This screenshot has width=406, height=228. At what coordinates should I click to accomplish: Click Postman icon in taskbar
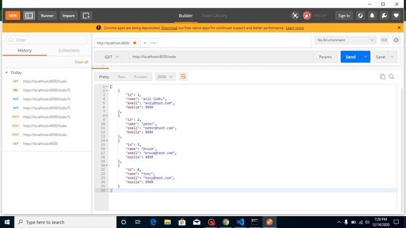coord(270,222)
